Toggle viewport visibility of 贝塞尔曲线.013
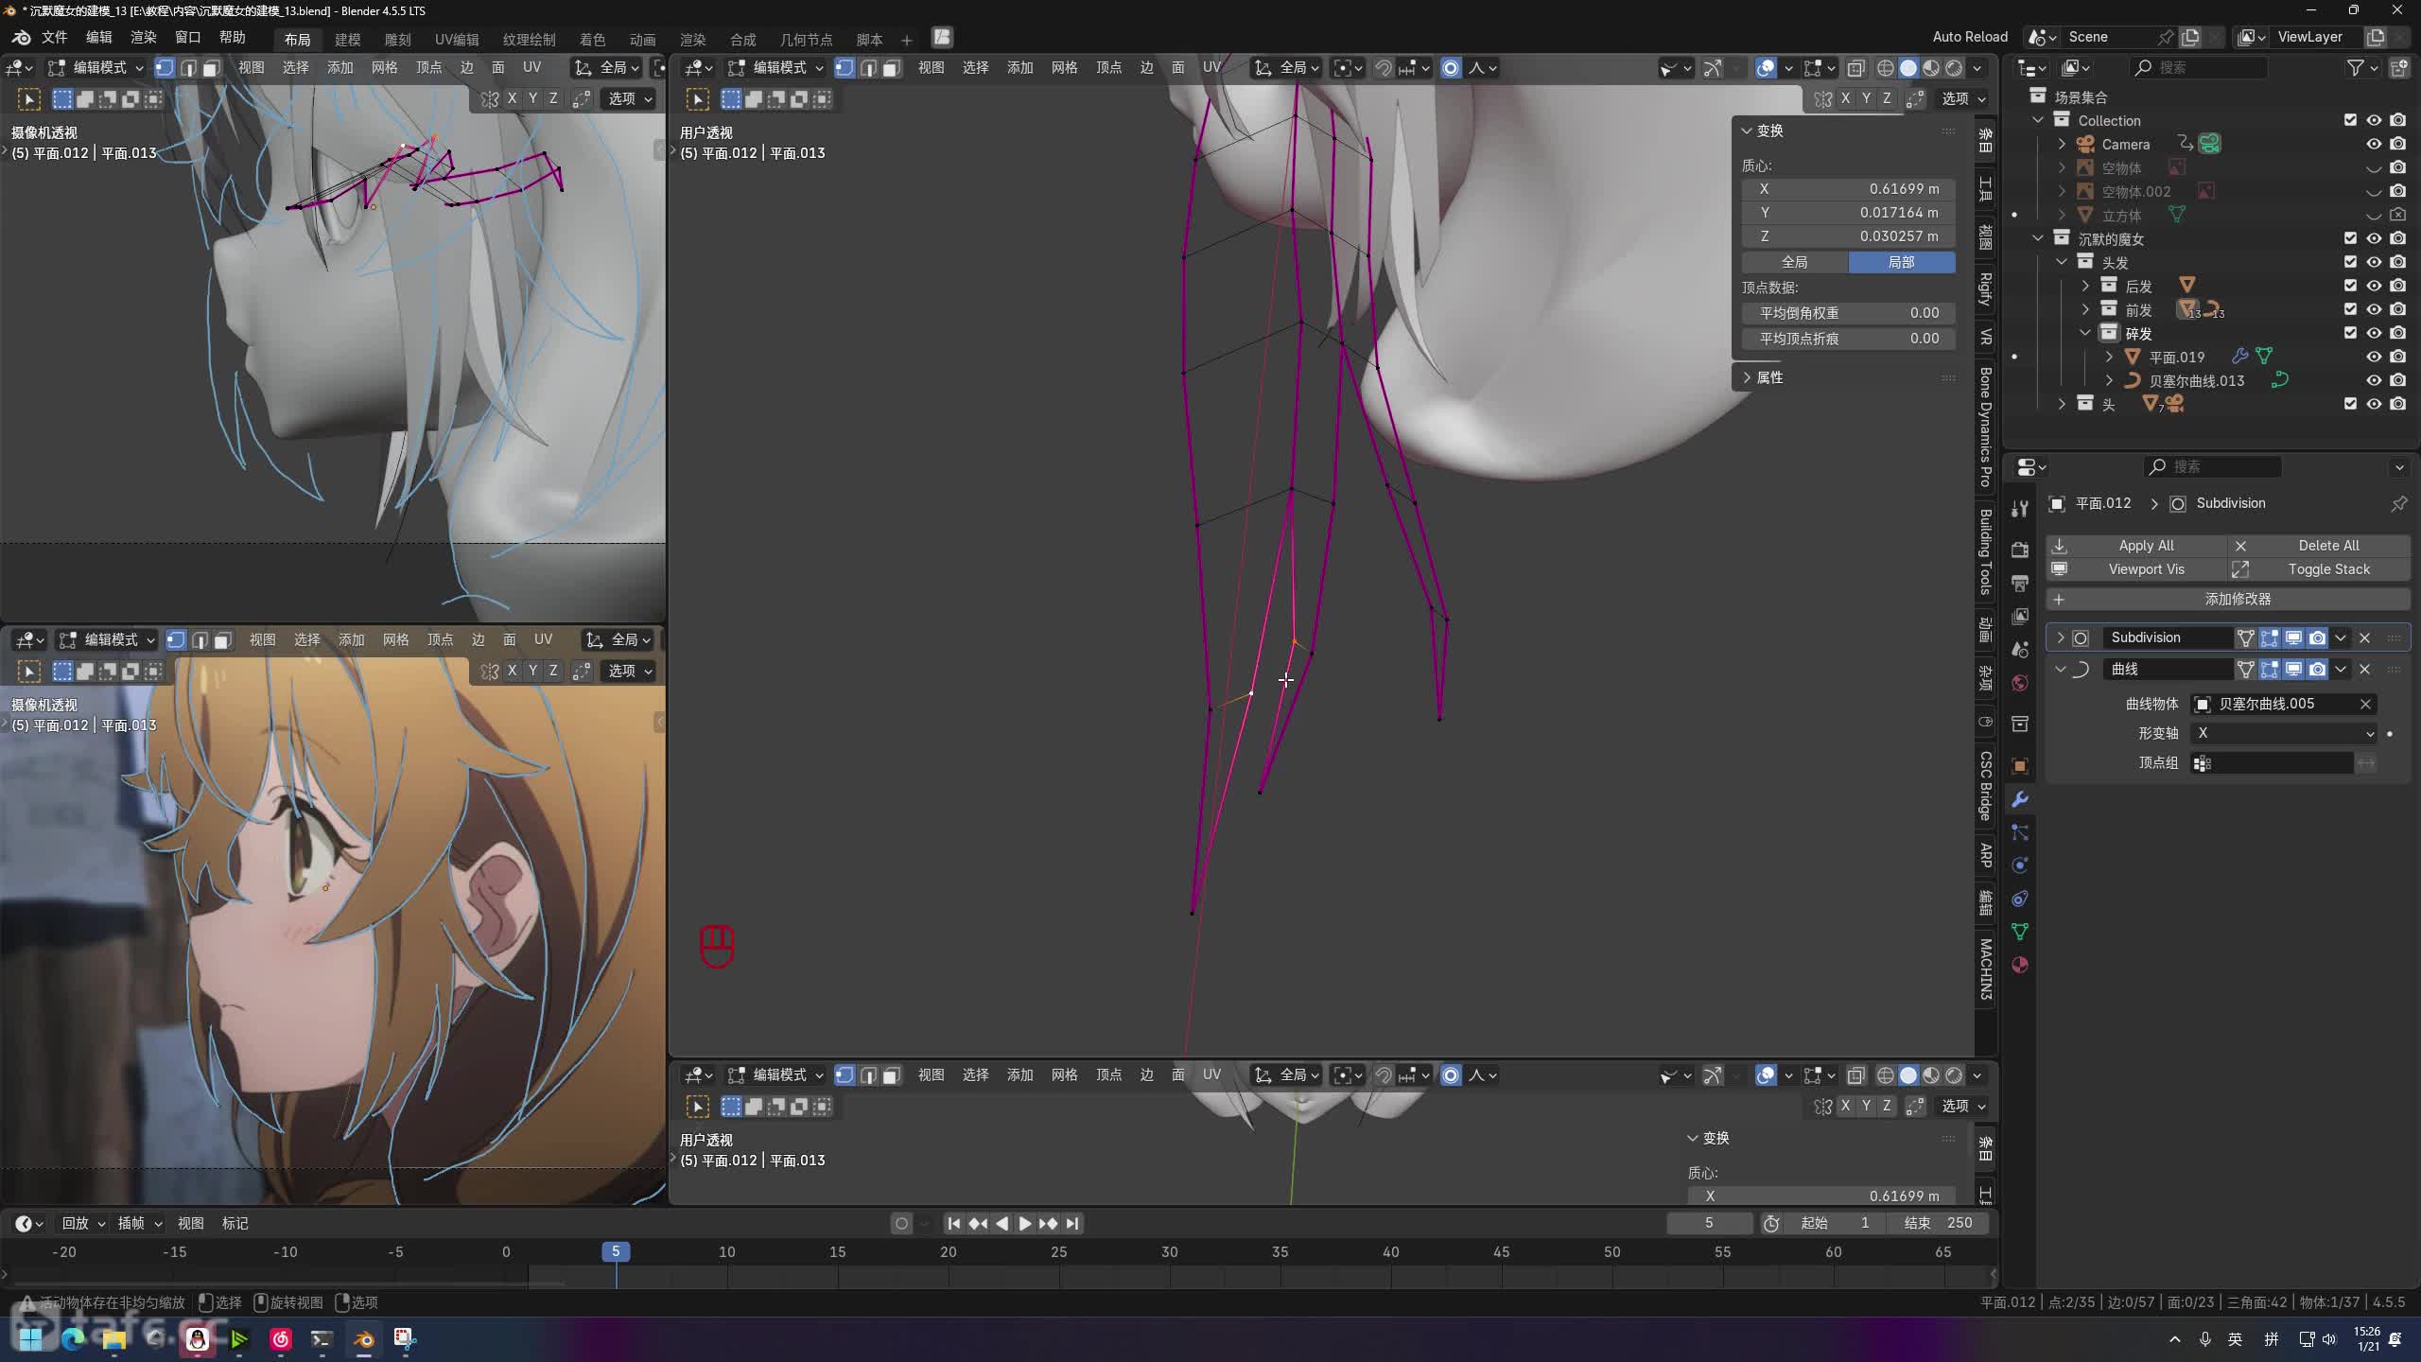 tap(2374, 380)
